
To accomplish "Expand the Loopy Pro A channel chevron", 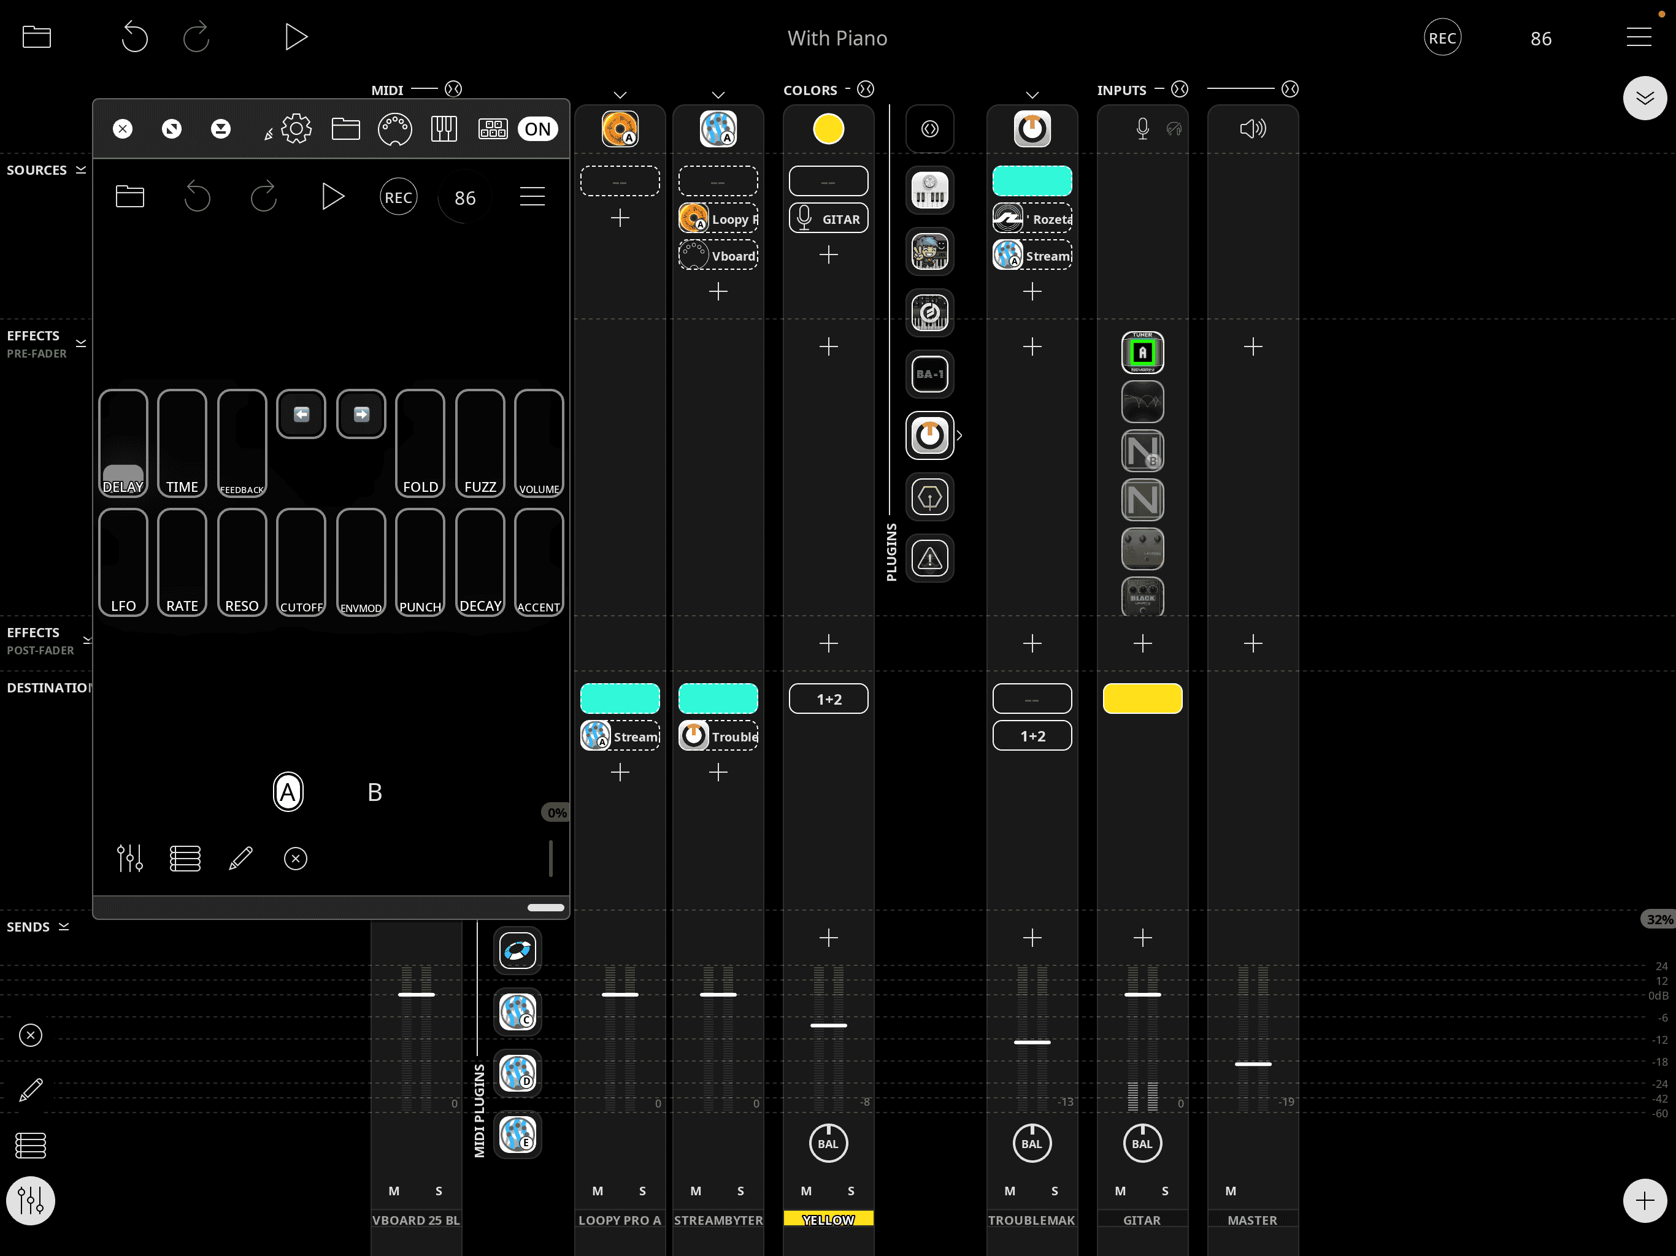I will click(620, 94).
